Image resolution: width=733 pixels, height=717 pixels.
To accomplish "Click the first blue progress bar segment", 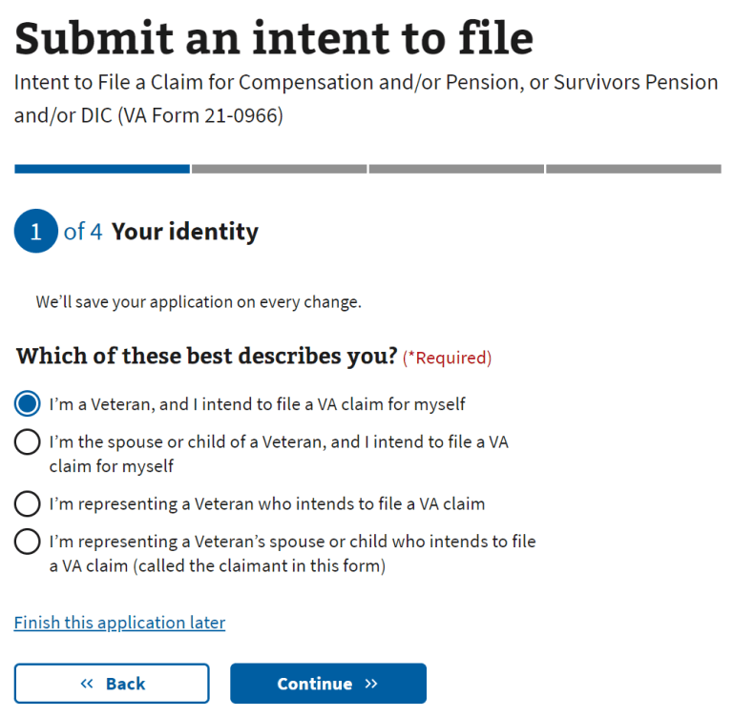I will tap(101, 169).
